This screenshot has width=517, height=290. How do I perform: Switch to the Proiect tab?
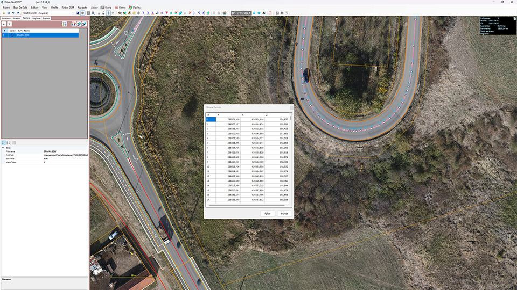coord(46,18)
